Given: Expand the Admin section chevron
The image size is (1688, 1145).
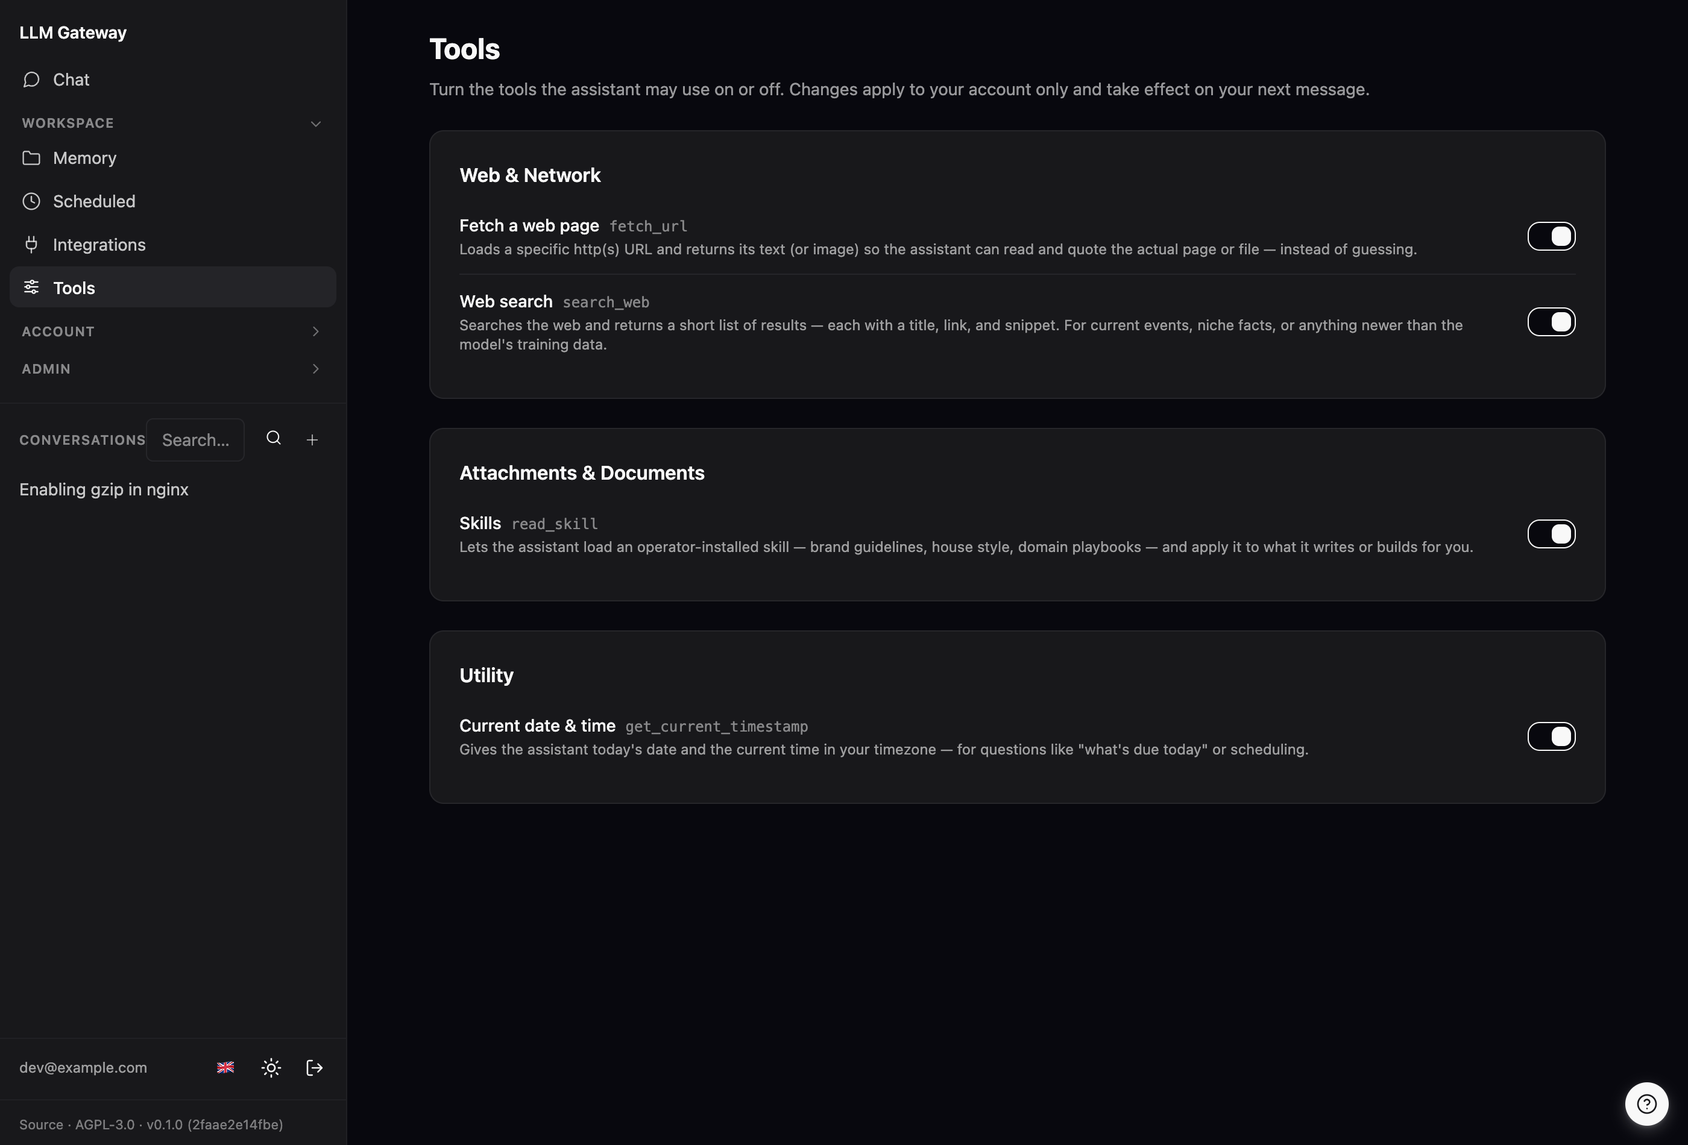Looking at the screenshot, I should [x=316, y=369].
